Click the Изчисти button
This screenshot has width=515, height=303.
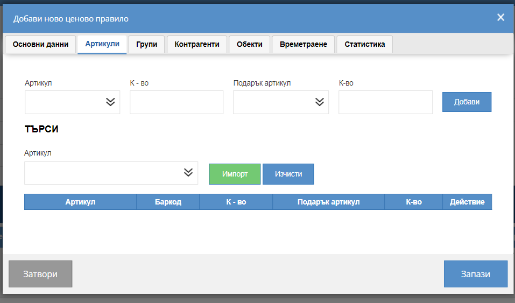(288, 174)
